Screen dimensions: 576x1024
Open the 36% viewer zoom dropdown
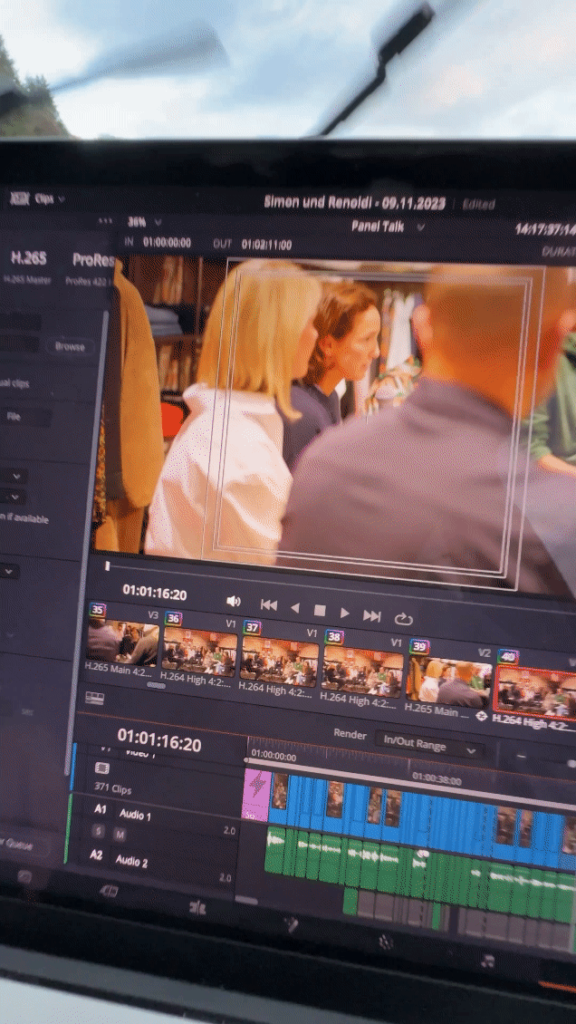pyautogui.click(x=144, y=222)
